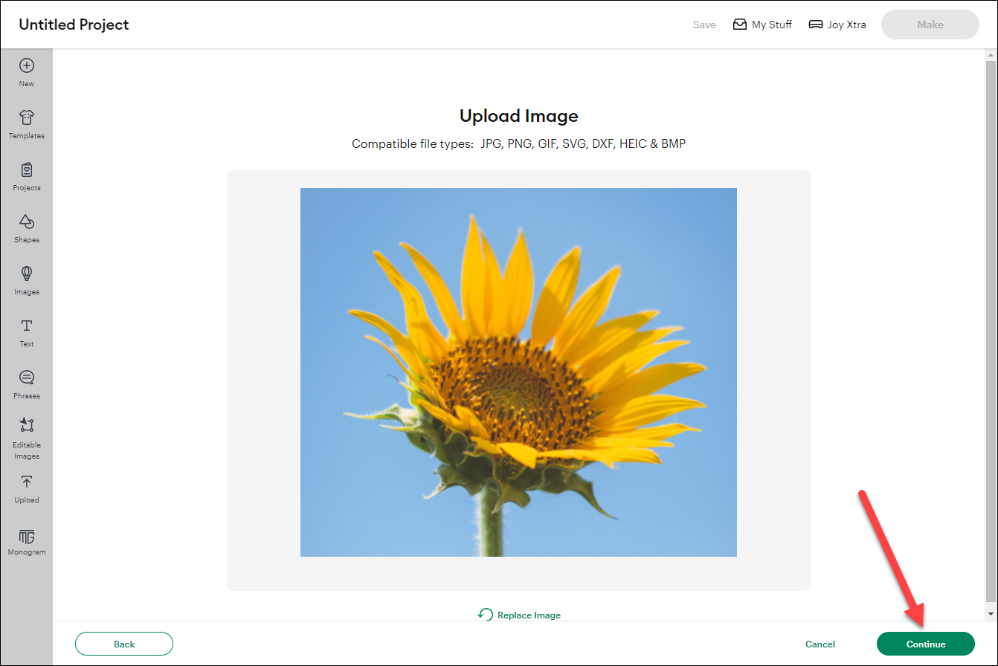Click Save in the top bar
Image resolution: width=998 pixels, height=666 pixels.
[x=704, y=25]
